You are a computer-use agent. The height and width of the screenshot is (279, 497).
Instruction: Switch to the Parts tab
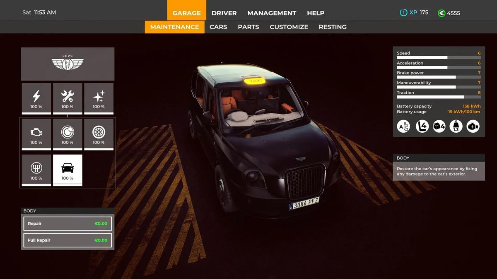pos(248,27)
